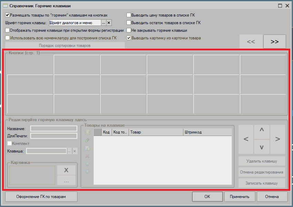Screen dimensions: 293x207
Task: Click the move product down arrow icon
Action: tap(87, 172)
